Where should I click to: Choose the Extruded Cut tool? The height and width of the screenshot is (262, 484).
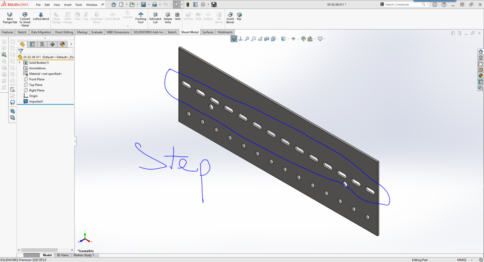(x=155, y=18)
